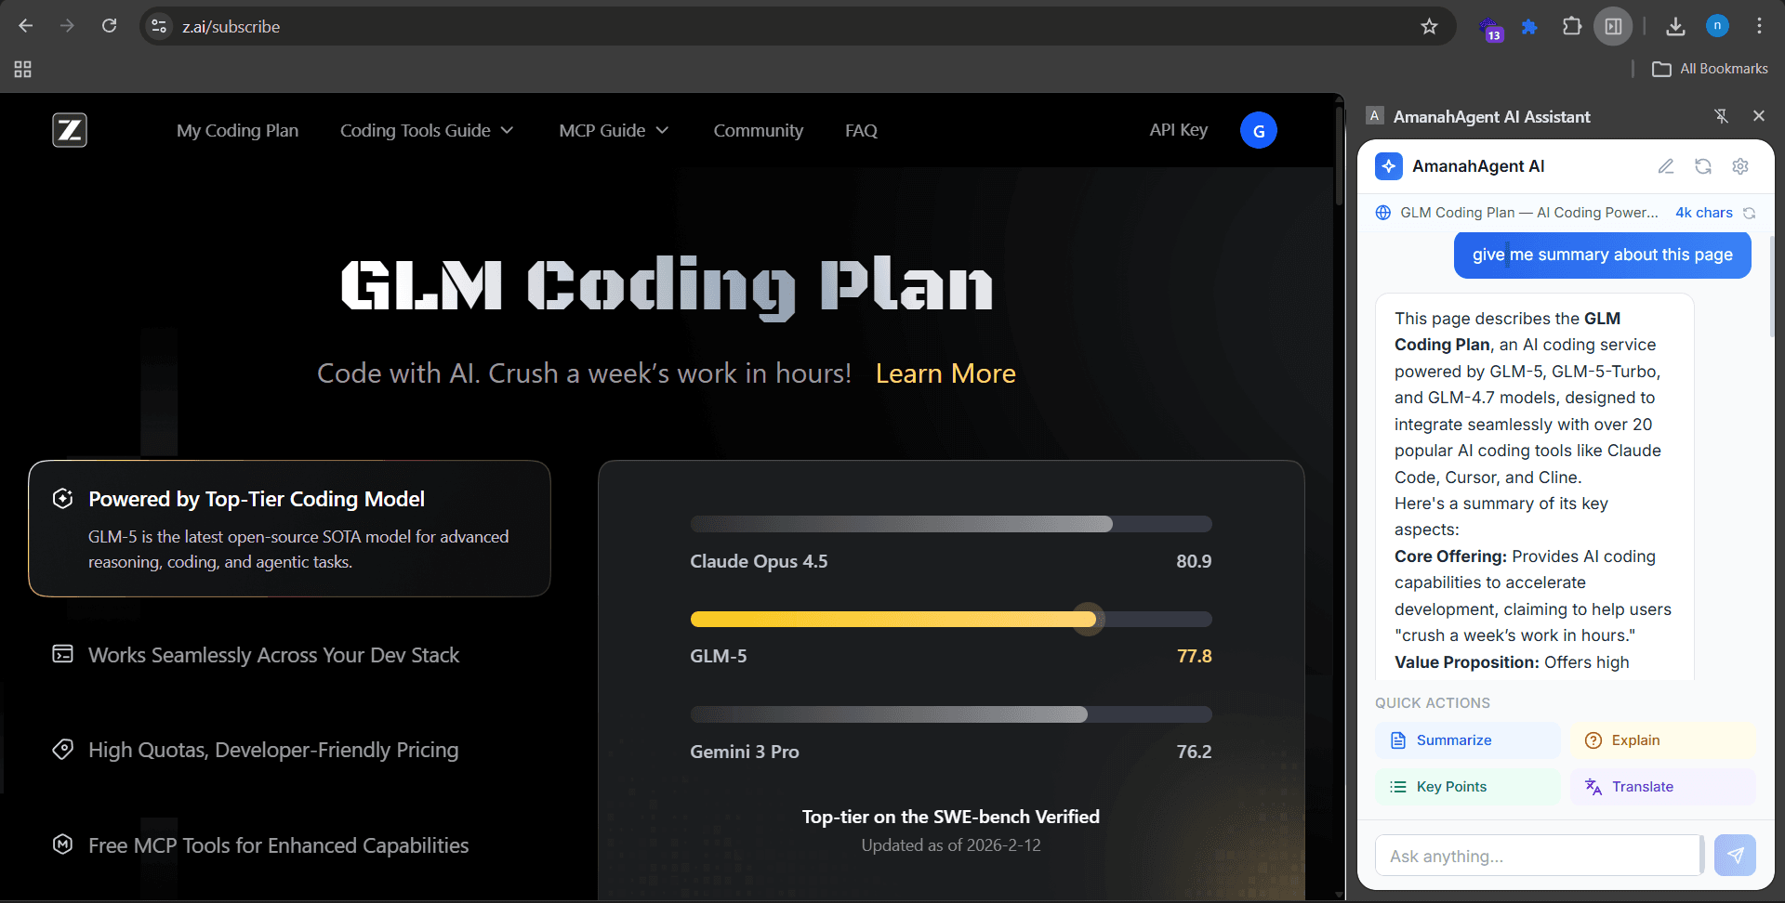The width and height of the screenshot is (1785, 903).
Task: Bookmark this page with the star icon
Action: click(x=1429, y=26)
